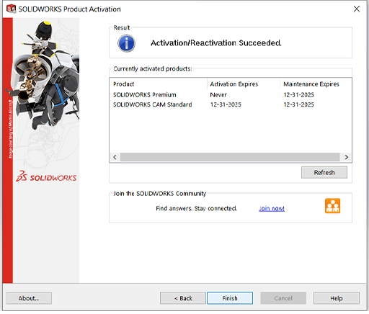This screenshot has width=369, height=314.
Task: Click SOLIDWORKS Premium maintenance expiry date
Action: [x=298, y=95]
